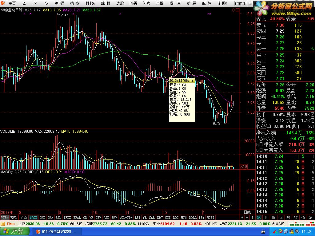Click the 撤:查 button

(x=175, y=3)
